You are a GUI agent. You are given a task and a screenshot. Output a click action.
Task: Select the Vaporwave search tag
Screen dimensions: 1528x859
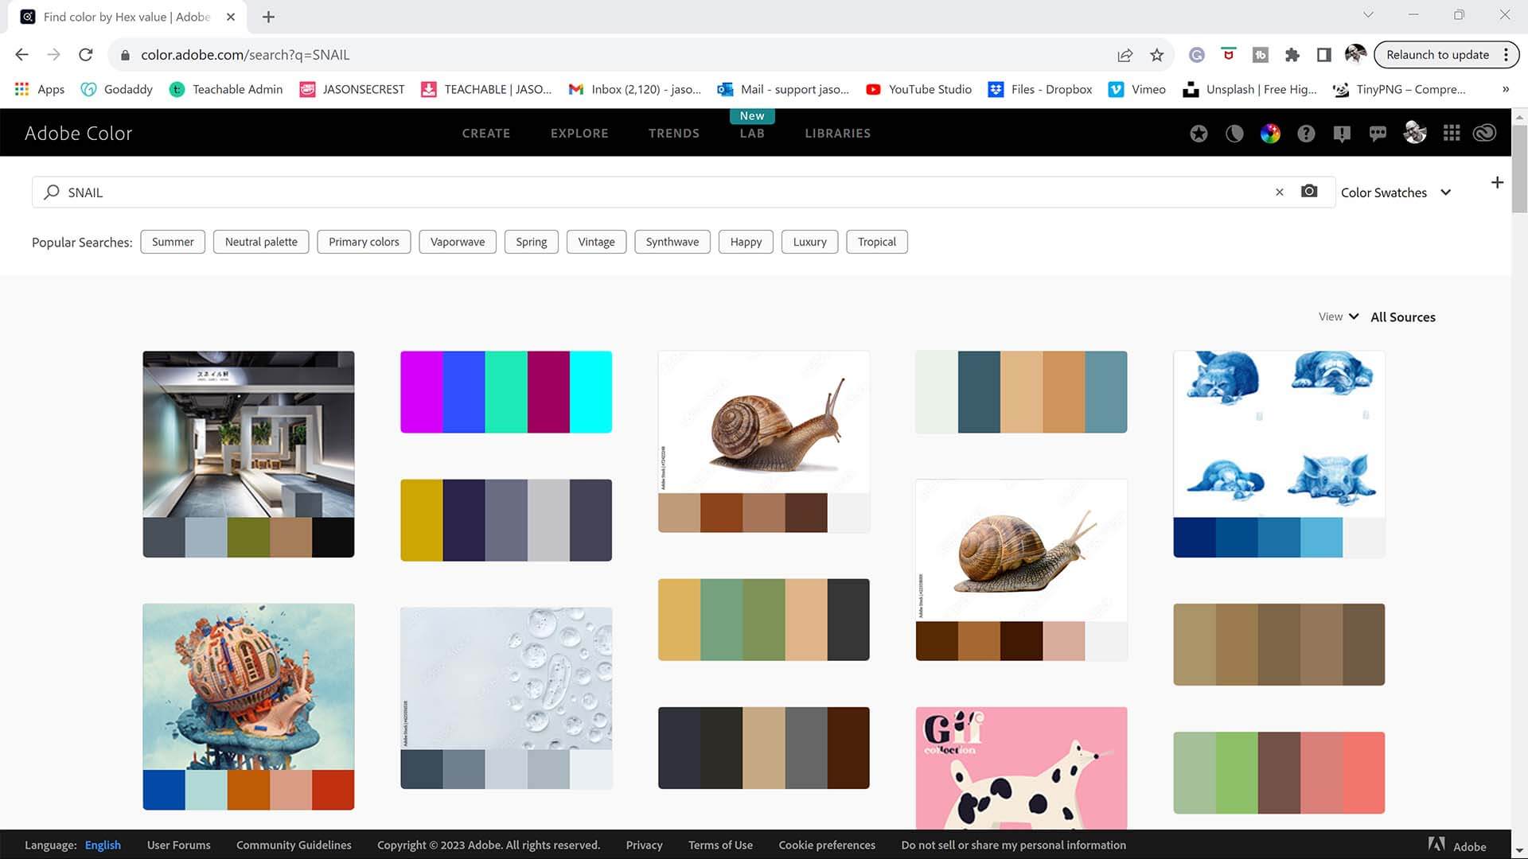click(458, 242)
